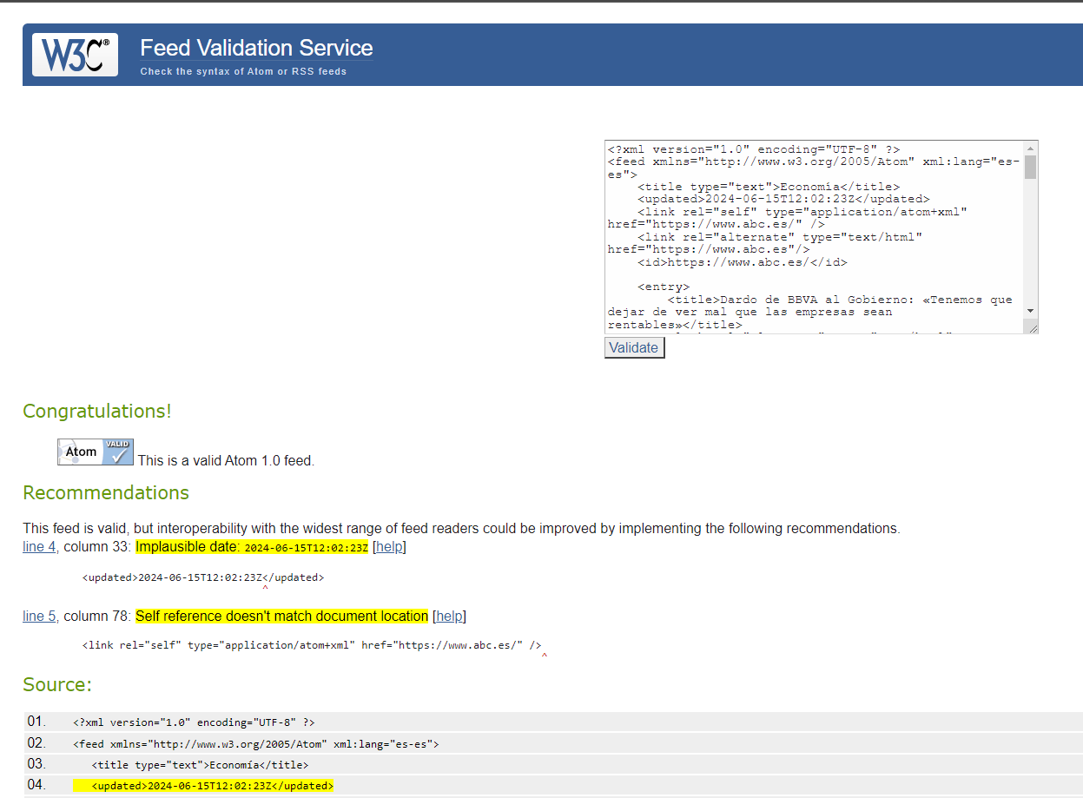Open help link for Implausible date
Screen dimensions: 1083x798
pos(389,547)
